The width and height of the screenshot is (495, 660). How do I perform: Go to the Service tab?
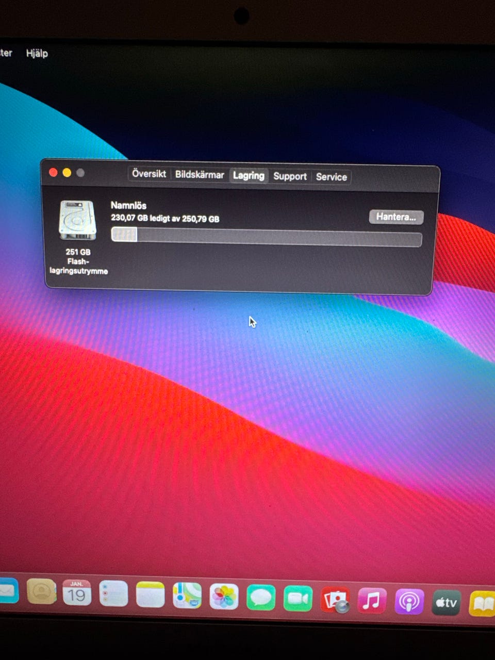click(x=331, y=177)
